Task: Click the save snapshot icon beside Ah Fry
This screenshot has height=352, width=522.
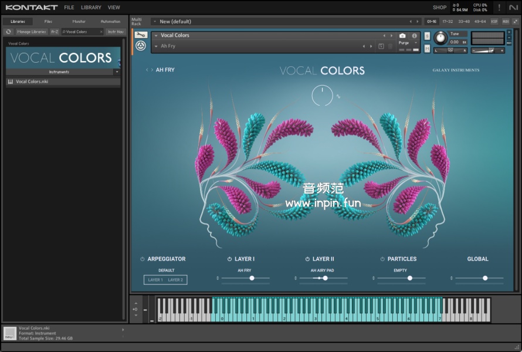Action: click(x=381, y=46)
